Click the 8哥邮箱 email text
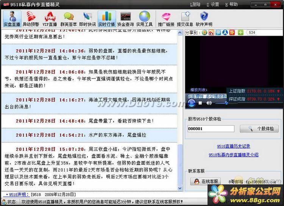 pyautogui.click(x=252, y=181)
